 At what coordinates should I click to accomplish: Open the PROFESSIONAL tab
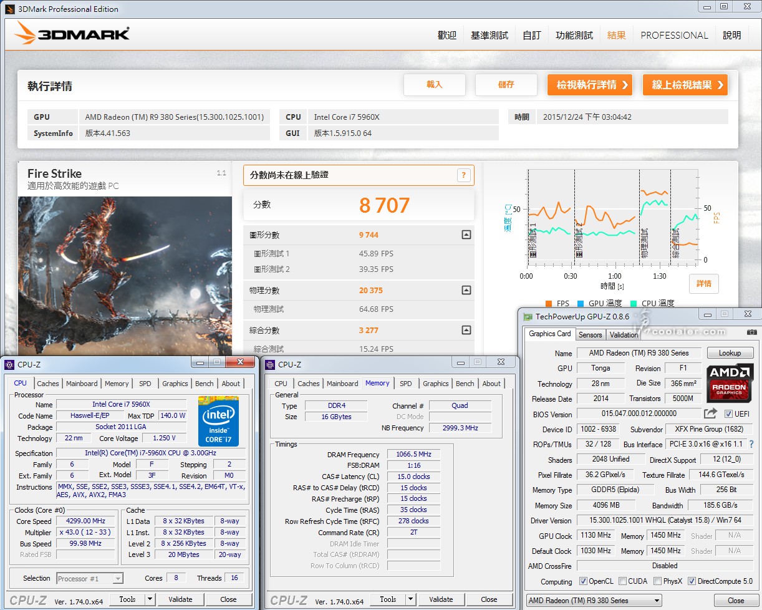tap(675, 36)
